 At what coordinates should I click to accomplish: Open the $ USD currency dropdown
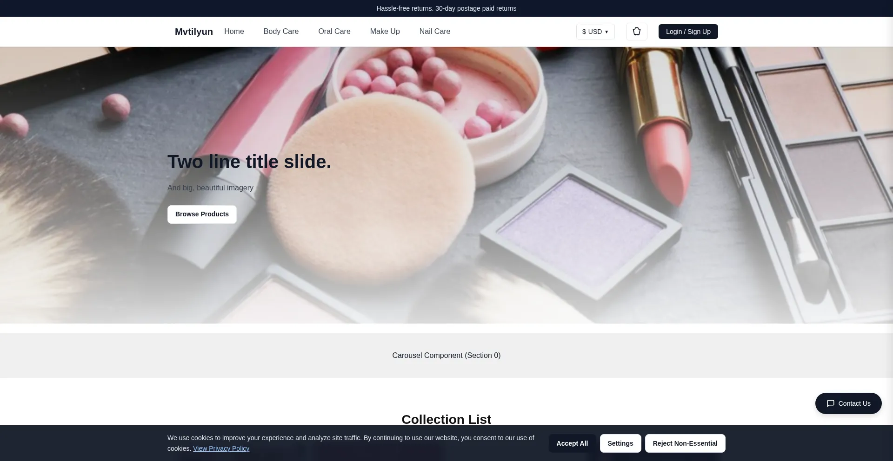coord(595,32)
